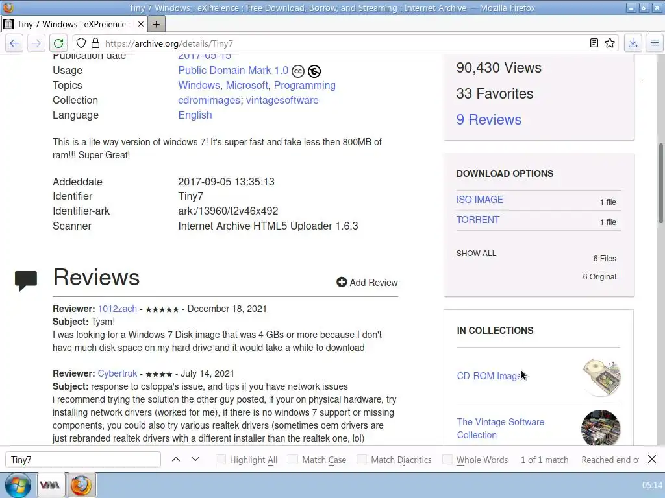Viewport: 665px width, 498px height.
Task: Open the VM taskbar application
Action: pos(49,485)
